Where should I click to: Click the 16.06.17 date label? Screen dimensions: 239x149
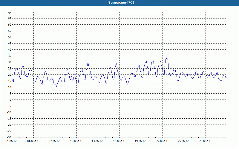tap(119, 141)
